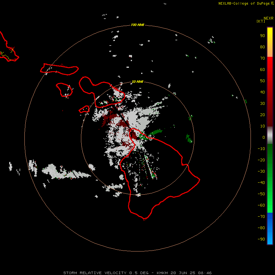
Task: Select the 0 value on velocity scale
Action: (x=264, y=137)
